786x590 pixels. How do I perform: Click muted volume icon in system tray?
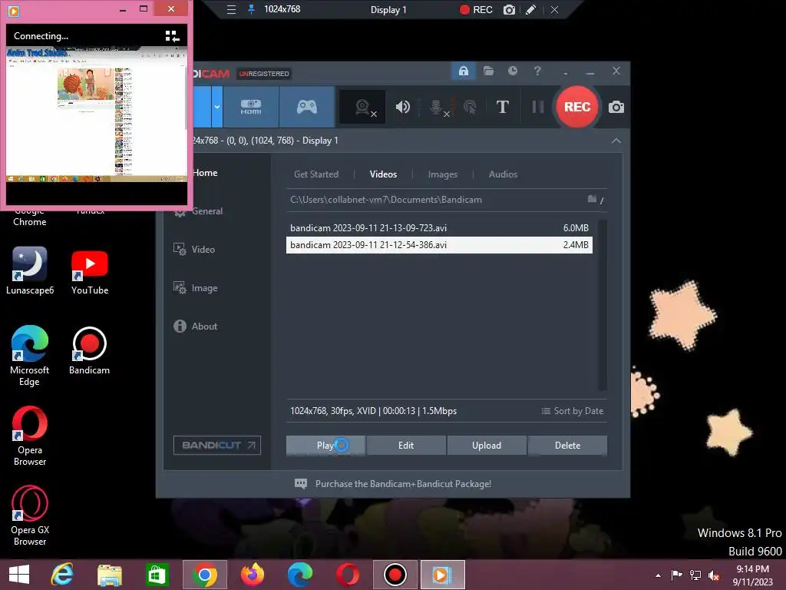pyautogui.click(x=714, y=575)
